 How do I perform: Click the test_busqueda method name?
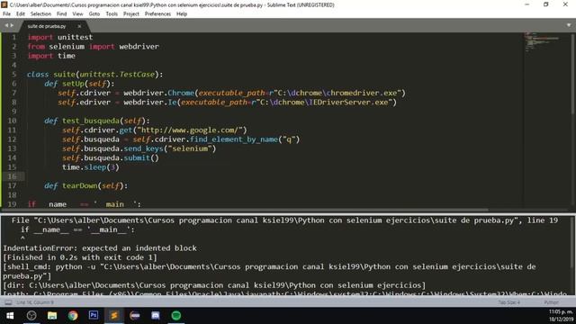(91, 121)
